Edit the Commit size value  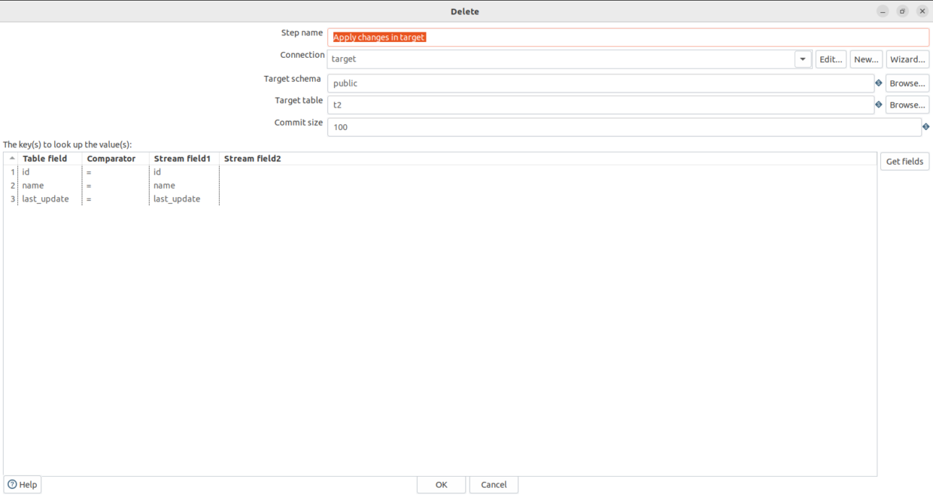(x=527, y=127)
